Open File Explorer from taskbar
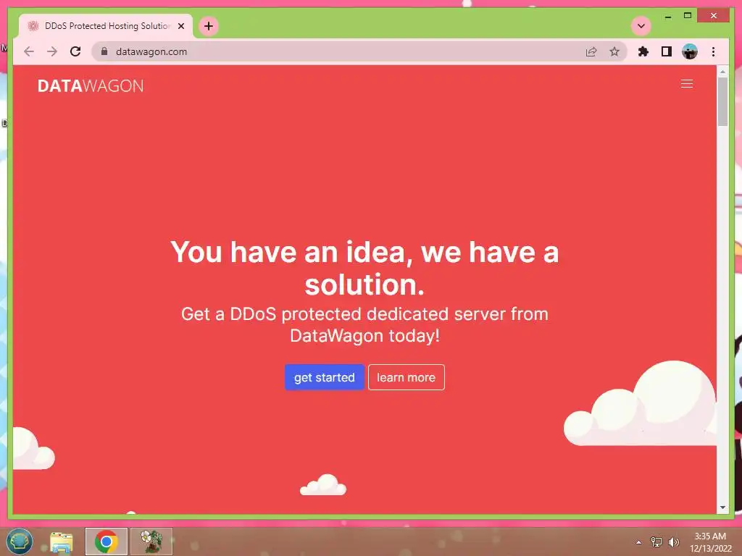Viewport: 742px width, 556px height. 62,542
